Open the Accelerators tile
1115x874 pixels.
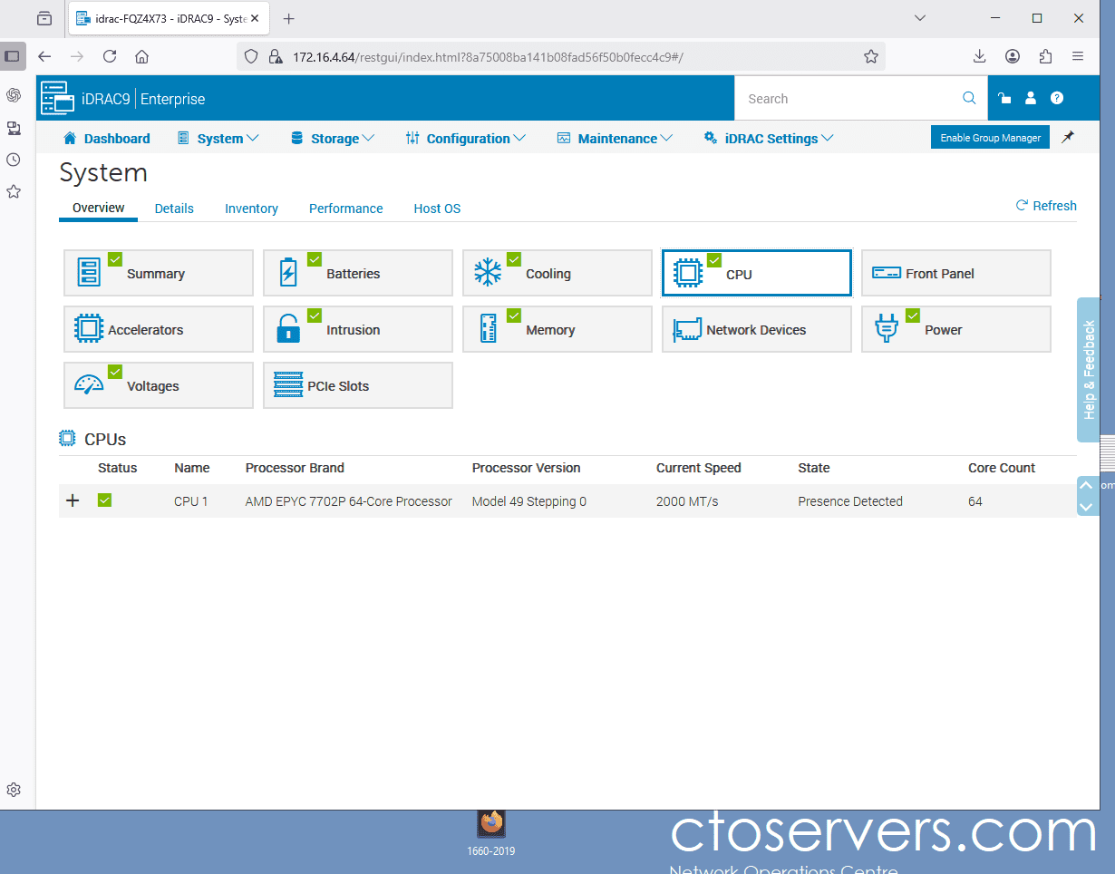point(158,329)
